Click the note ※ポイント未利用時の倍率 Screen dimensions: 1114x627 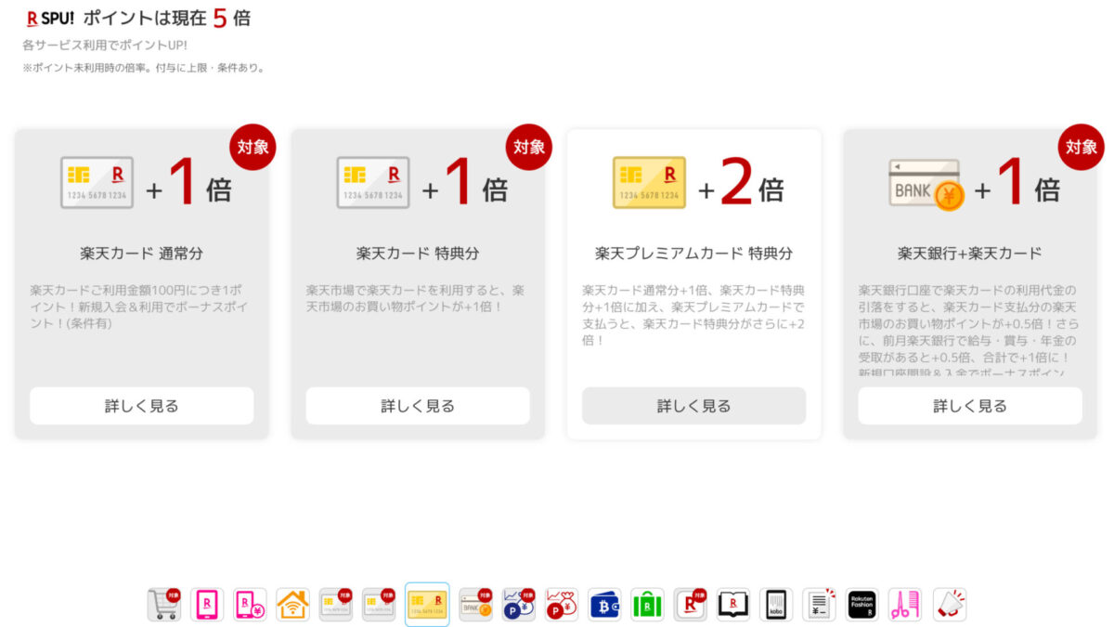coord(144,68)
